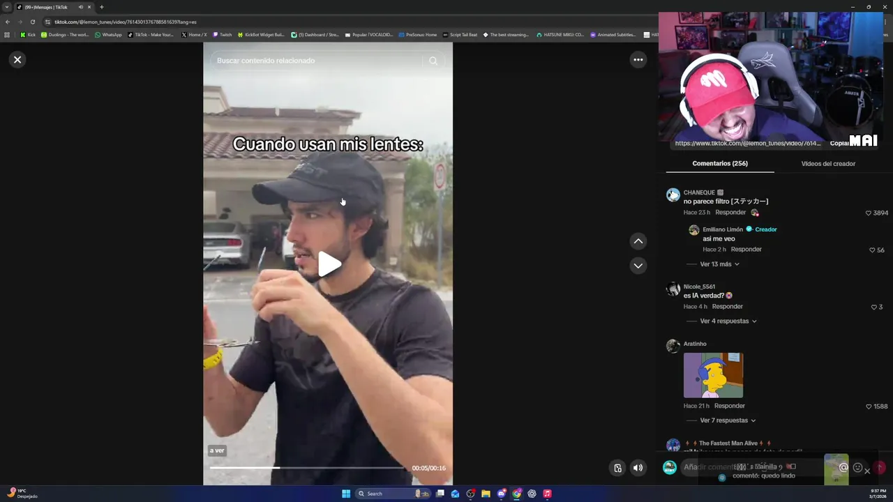This screenshot has height=502, width=893.
Task: Open the 'Home / X' bookmark
Action: pyautogui.click(x=194, y=34)
